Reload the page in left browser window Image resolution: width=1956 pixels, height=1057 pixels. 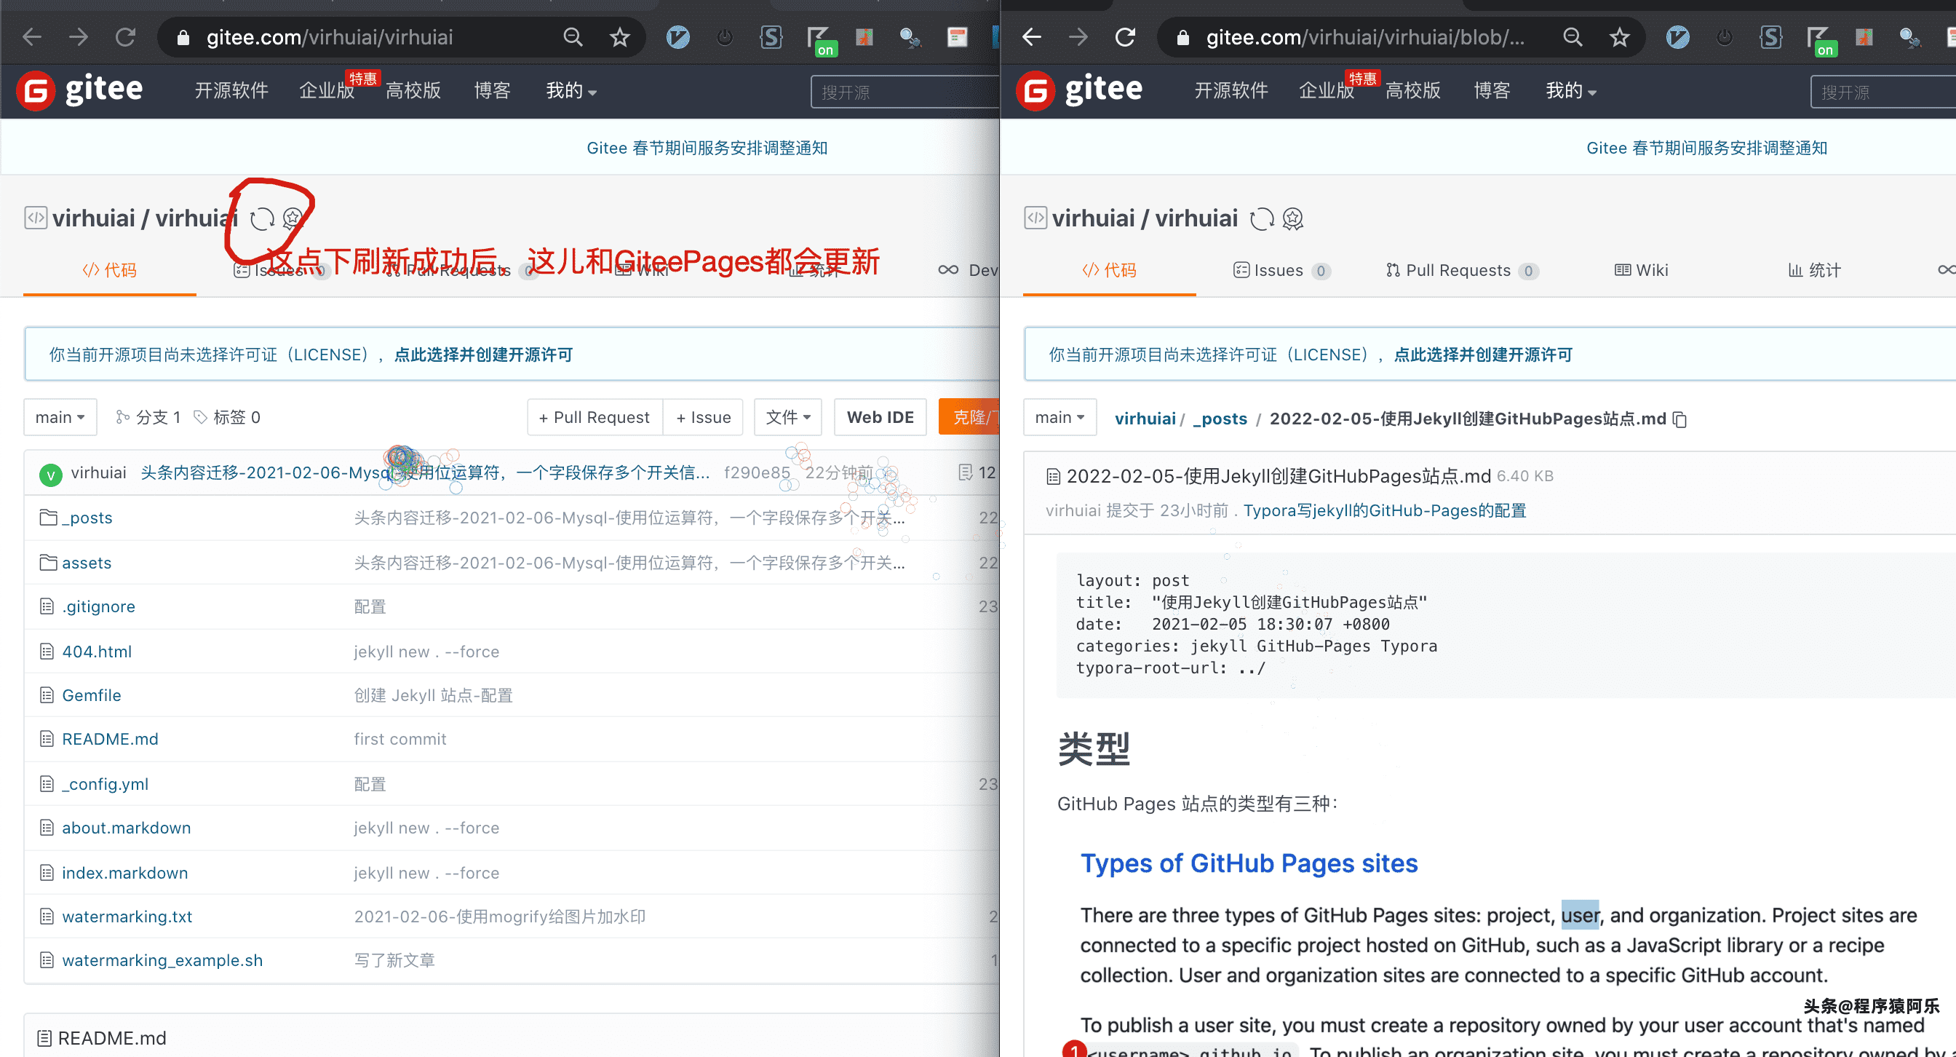point(125,37)
